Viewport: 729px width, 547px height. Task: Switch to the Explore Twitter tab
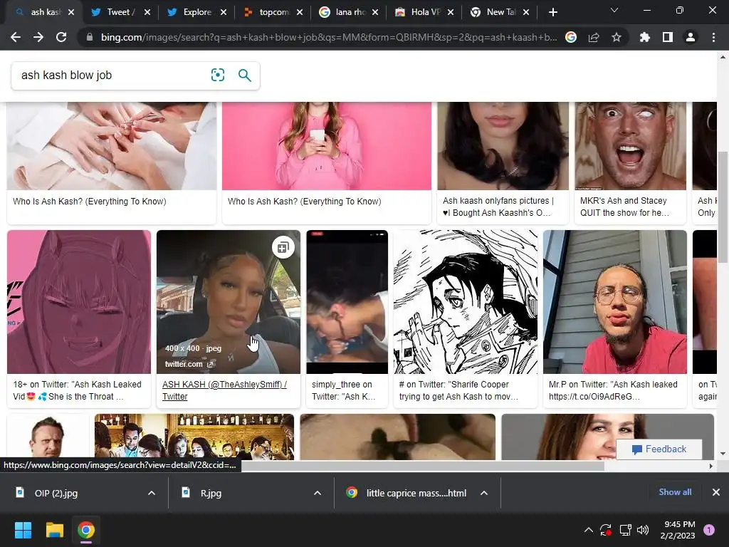click(x=197, y=12)
